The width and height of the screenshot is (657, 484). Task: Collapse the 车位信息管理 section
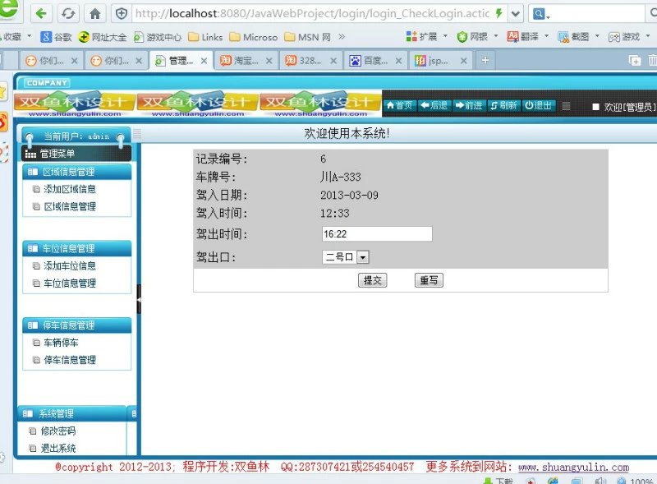tap(76, 248)
